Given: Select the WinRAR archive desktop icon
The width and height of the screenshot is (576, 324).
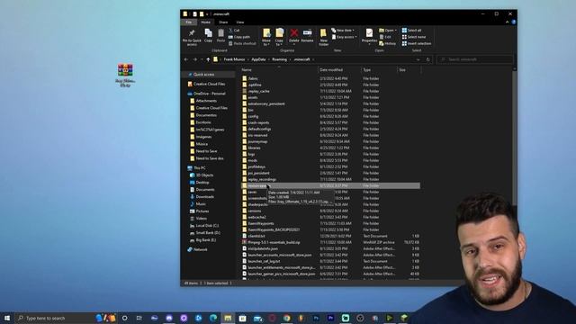Looking at the screenshot, I should click(125, 75).
